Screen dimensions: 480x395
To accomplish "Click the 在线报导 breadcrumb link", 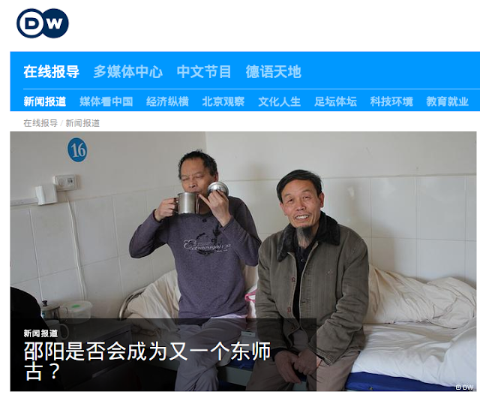I will pos(40,123).
